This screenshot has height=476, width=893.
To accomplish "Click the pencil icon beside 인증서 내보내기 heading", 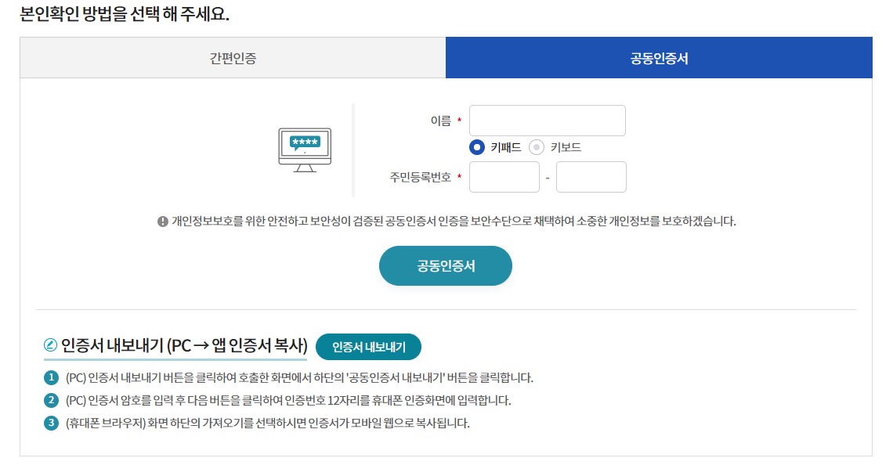I will [x=49, y=346].
